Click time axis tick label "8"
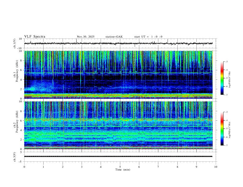Viewport: 243px width, 187px height. (177, 167)
